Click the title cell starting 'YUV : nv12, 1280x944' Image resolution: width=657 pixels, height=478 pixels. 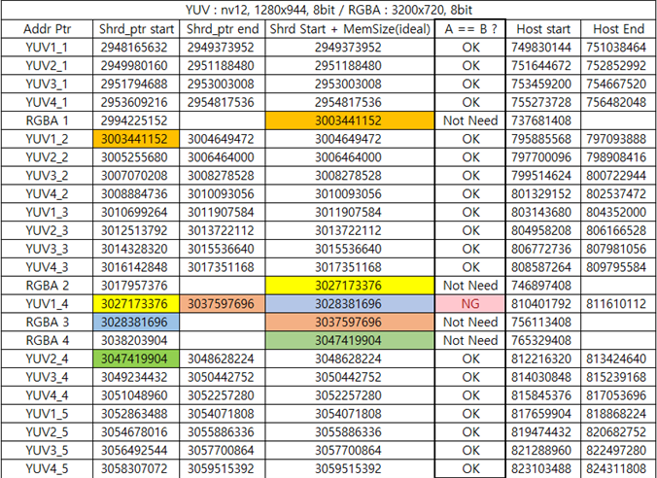[328, 10]
